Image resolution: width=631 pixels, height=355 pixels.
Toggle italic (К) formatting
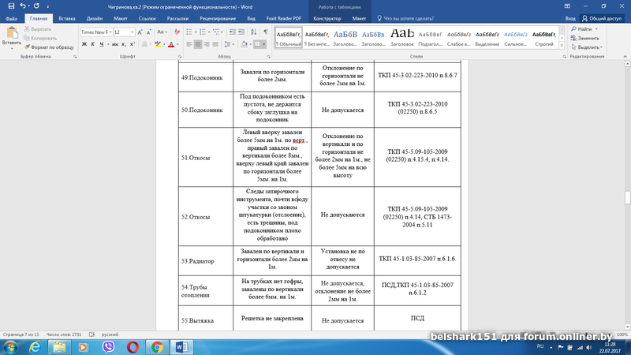92,44
